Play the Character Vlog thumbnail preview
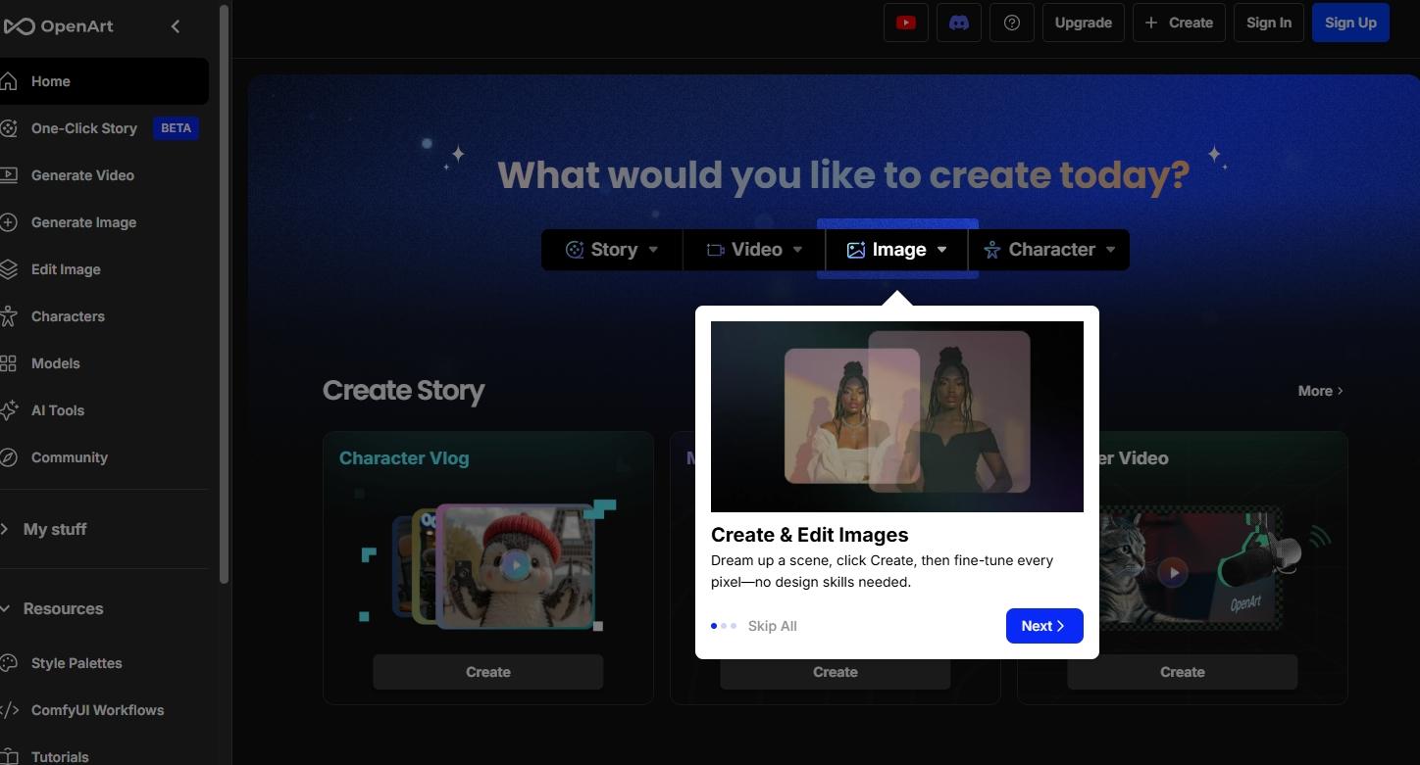 point(516,565)
